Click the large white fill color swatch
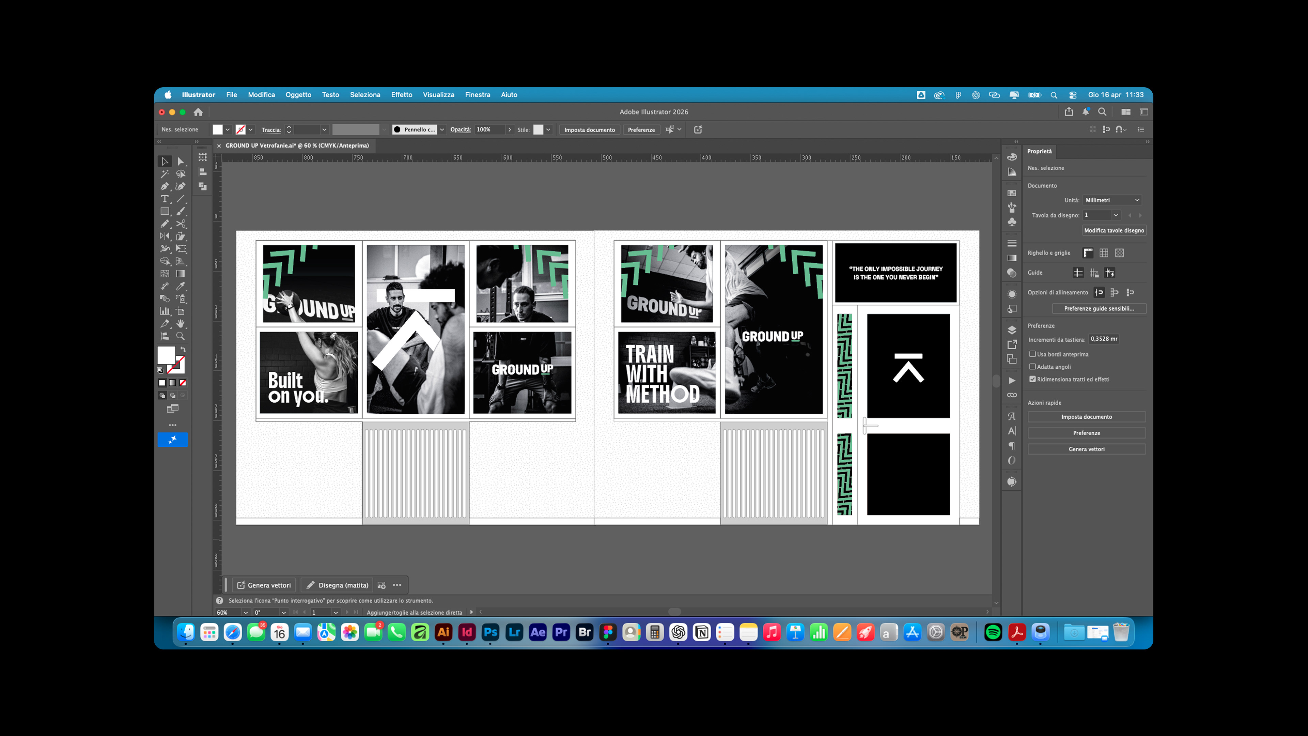 (x=166, y=355)
